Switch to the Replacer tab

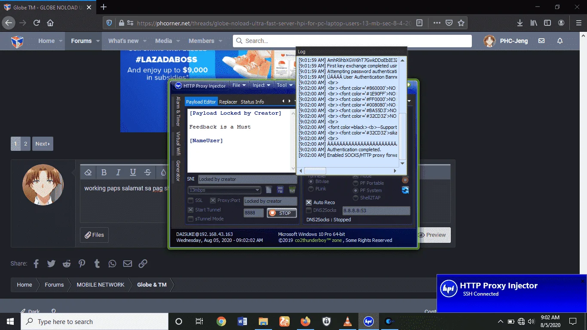pyautogui.click(x=228, y=102)
